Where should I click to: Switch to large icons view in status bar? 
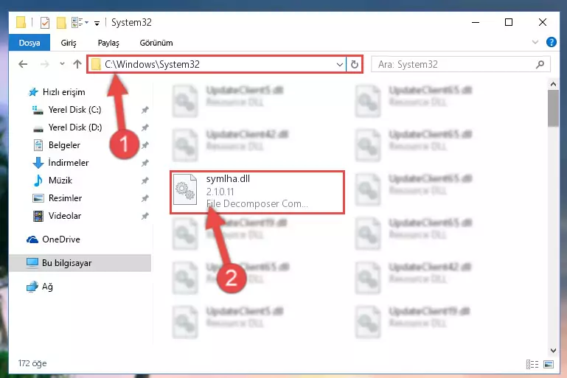click(x=548, y=364)
